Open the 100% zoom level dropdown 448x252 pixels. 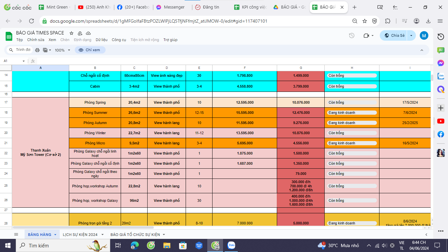coord(62,50)
